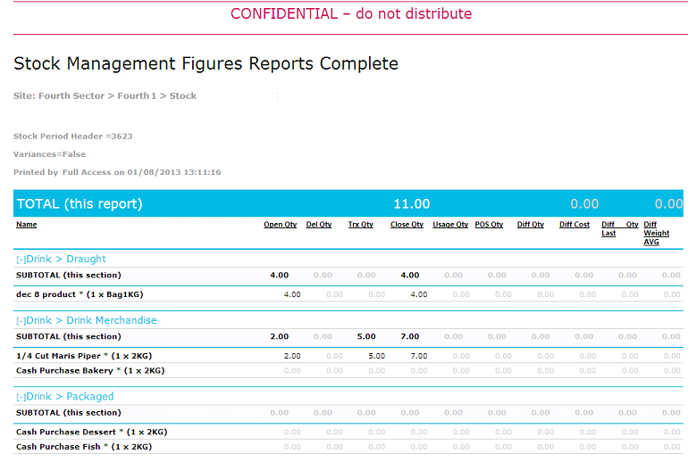Collapse the Drink > Drink Merchandise section
688x462 pixels.
pos(21,320)
